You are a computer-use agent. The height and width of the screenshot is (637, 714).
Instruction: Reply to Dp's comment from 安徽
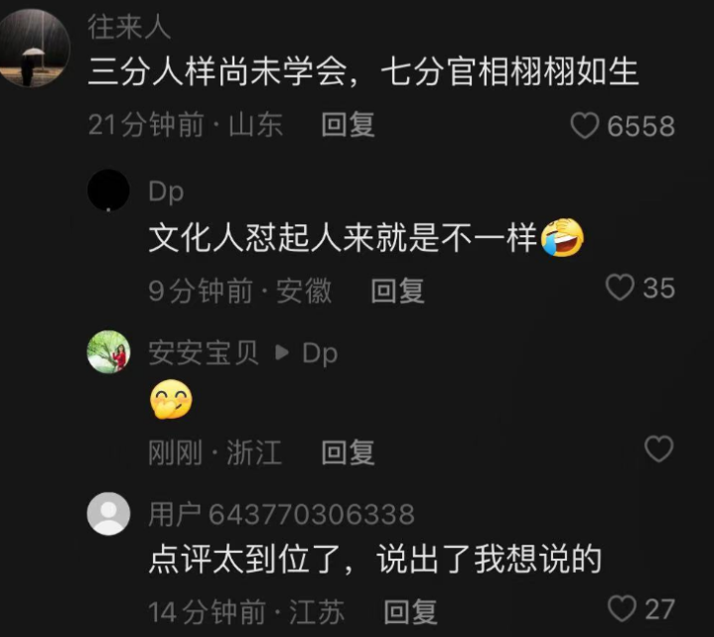[x=397, y=291]
